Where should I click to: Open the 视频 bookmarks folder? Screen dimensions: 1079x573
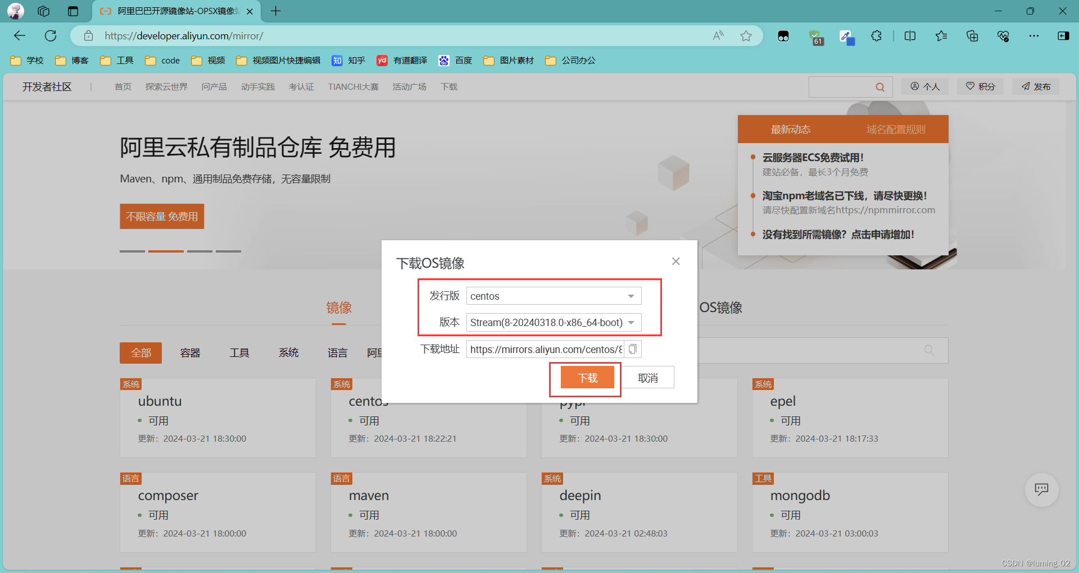[x=208, y=61]
